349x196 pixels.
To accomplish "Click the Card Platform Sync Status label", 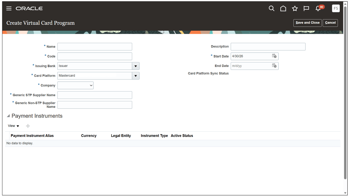I will pyautogui.click(x=208, y=73).
